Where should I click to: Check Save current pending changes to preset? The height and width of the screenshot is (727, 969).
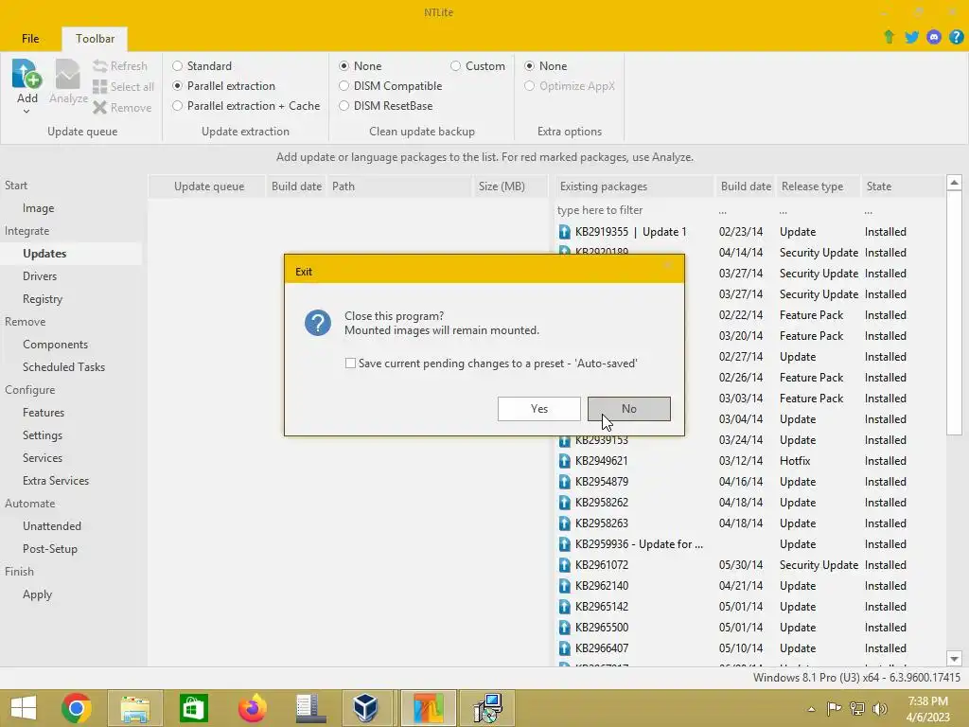click(x=350, y=363)
